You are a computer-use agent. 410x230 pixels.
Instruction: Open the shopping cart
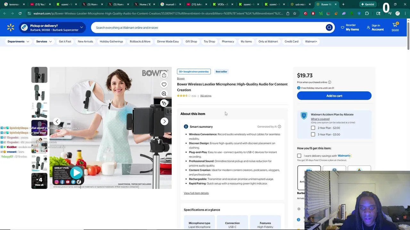395,27
